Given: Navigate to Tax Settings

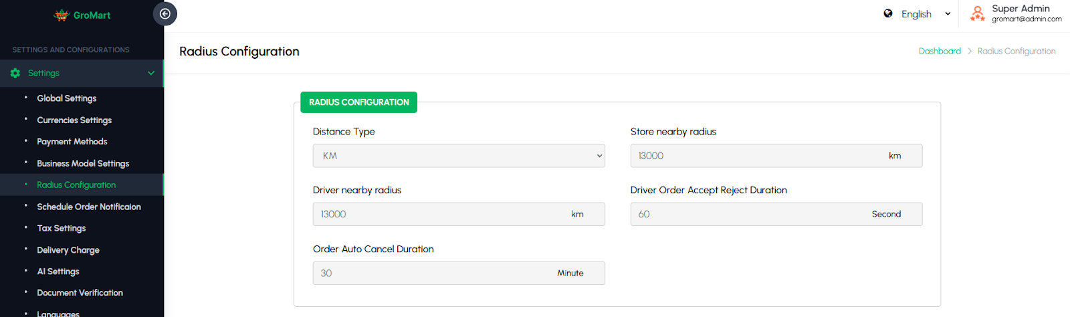Looking at the screenshot, I should [x=62, y=228].
